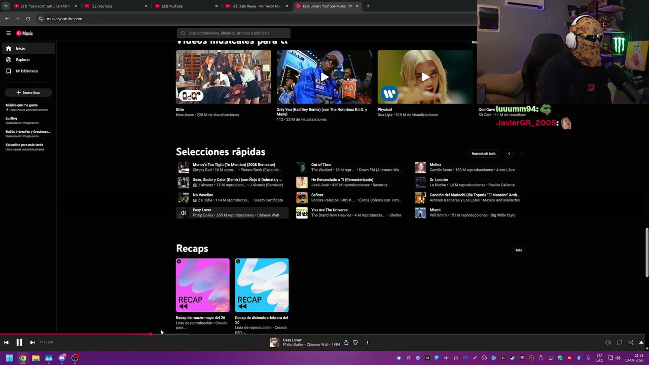
Task: Open Builds Imbeciles y Graciosas playlist
Action: pyautogui.click(x=28, y=133)
